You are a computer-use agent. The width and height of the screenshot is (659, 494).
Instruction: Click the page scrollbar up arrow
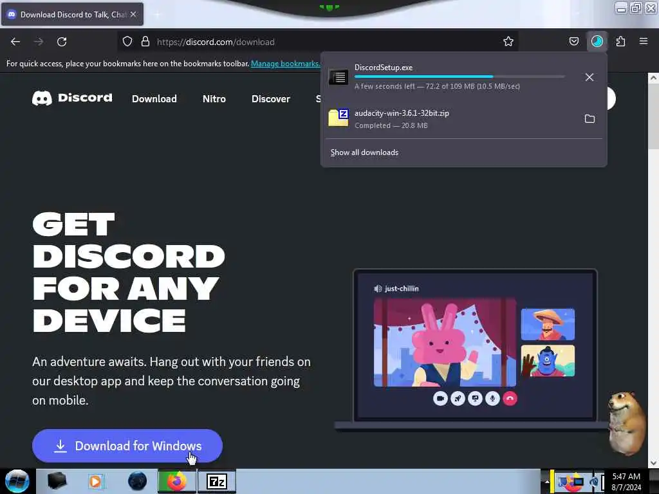click(x=653, y=78)
